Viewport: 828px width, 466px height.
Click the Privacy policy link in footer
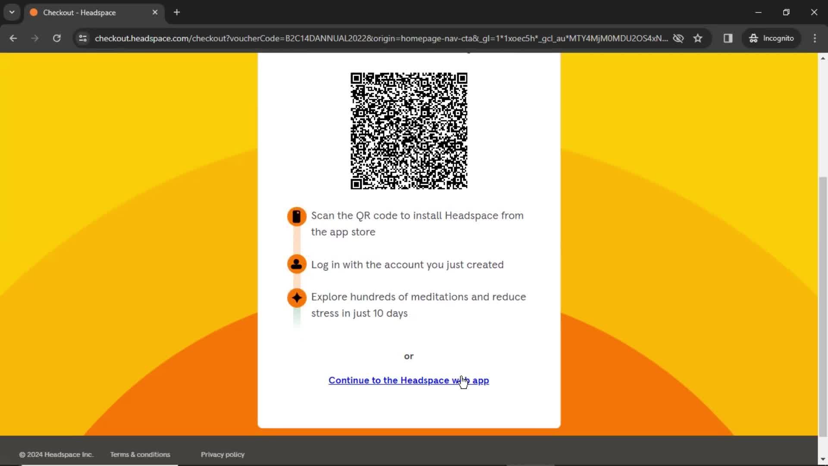(x=223, y=454)
